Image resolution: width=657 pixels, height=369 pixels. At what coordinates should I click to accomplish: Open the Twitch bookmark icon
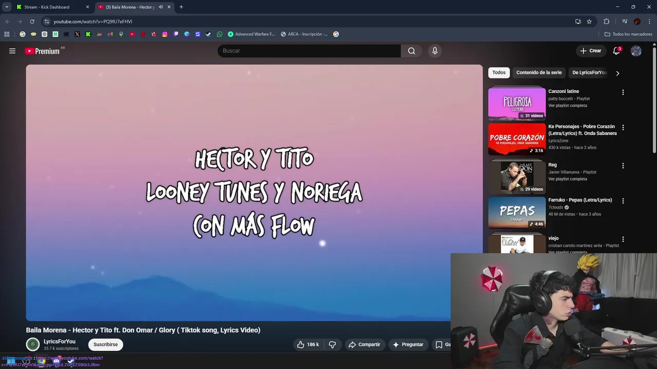coord(176,34)
